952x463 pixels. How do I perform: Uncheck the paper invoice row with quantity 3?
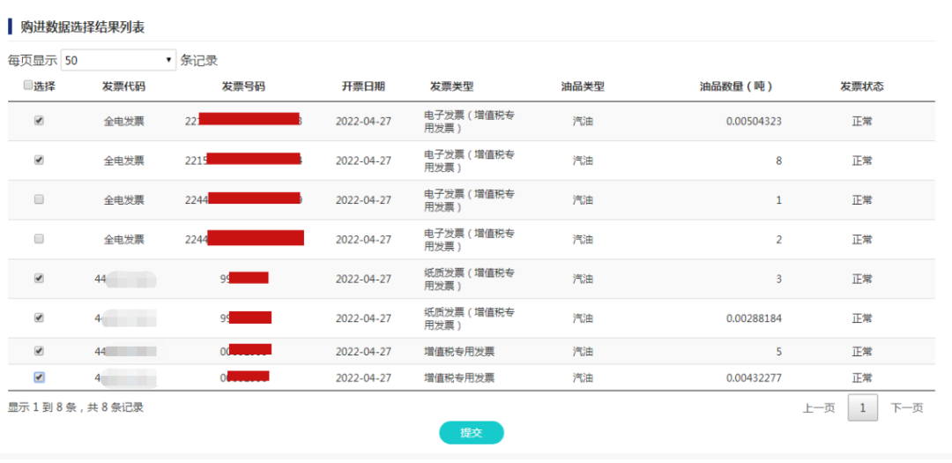pyautogui.click(x=39, y=278)
